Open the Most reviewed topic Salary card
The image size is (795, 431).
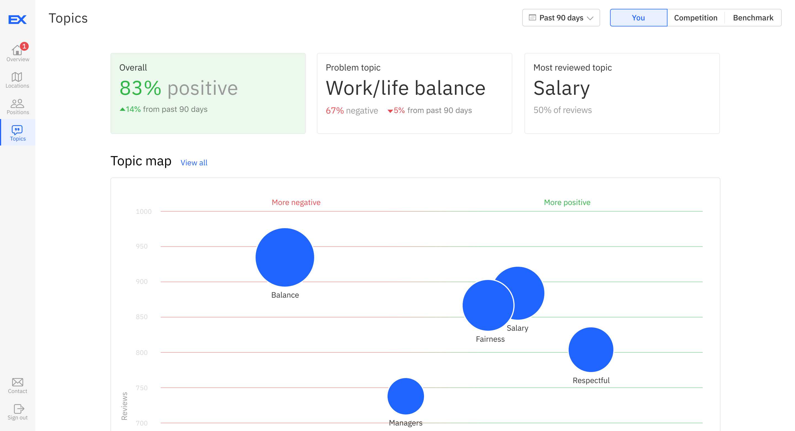click(622, 93)
